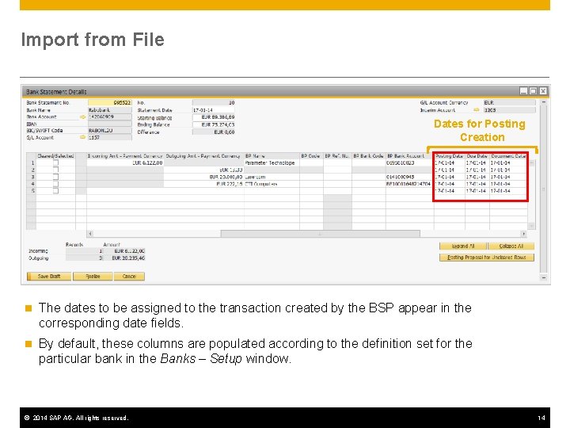Click the Incoming records count field
The image size is (570, 428).
tap(85, 251)
